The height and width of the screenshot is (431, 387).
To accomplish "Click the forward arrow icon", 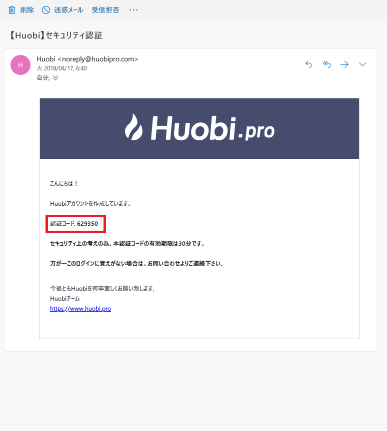I will pos(344,64).
